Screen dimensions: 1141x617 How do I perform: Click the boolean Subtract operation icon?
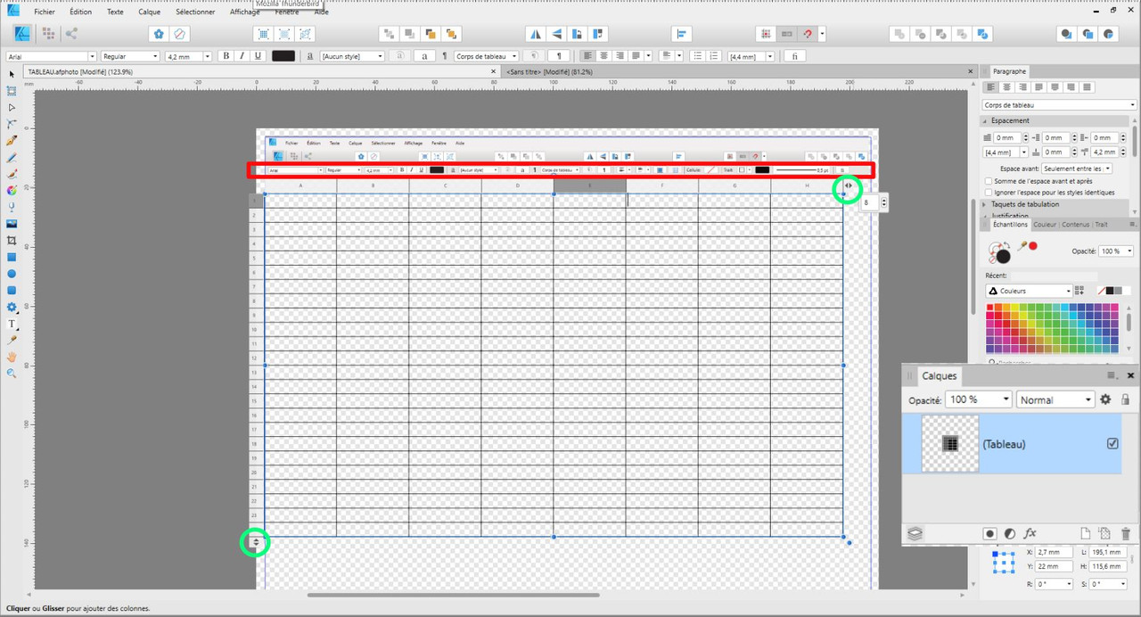coord(920,34)
